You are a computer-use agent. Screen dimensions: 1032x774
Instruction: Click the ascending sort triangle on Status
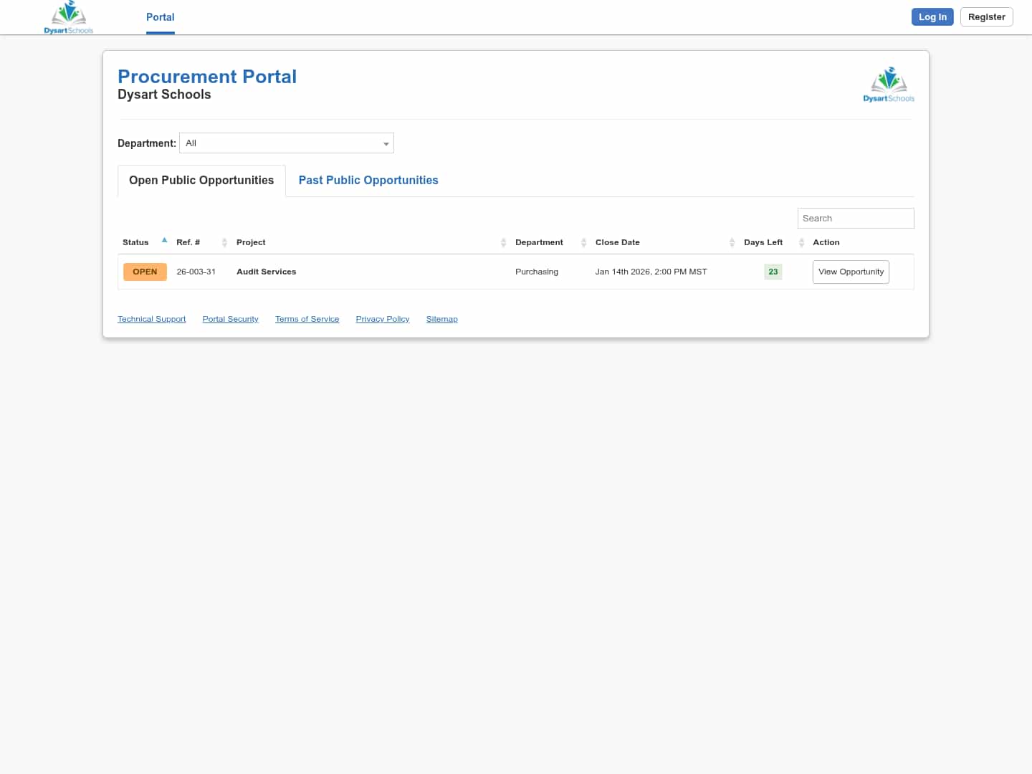click(x=164, y=239)
